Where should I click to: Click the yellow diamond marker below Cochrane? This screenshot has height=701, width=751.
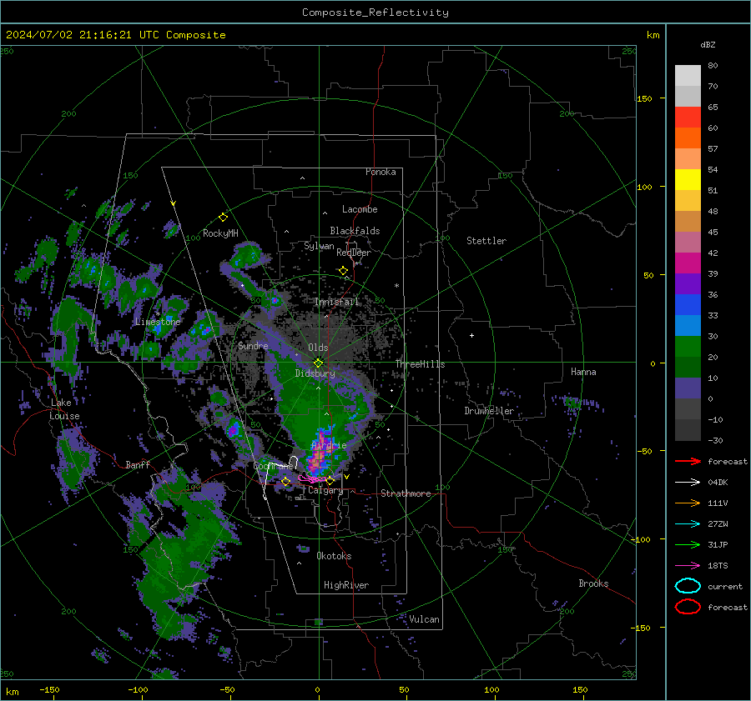tap(286, 482)
